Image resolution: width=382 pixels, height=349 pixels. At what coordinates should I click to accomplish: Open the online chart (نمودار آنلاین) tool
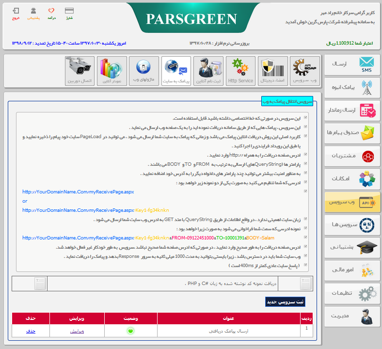tap(112, 71)
